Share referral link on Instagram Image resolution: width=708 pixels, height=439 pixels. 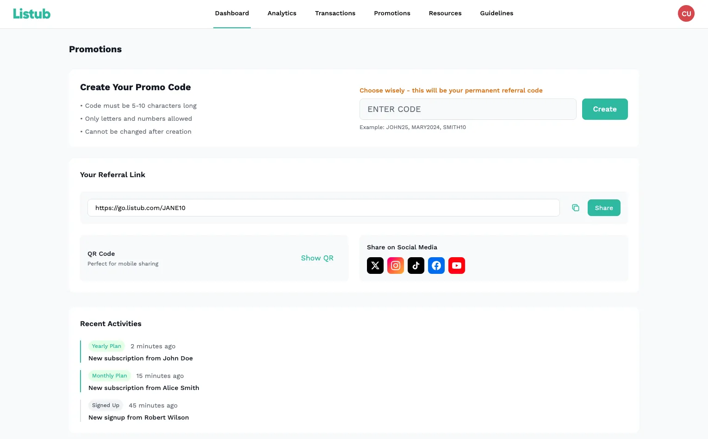pos(396,266)
